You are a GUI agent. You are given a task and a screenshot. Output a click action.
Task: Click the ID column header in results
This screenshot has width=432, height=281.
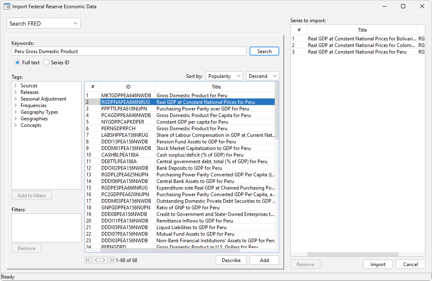click(128, 87)
